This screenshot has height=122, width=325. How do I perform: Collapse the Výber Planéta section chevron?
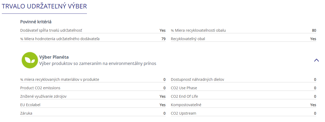(x=316, y=60)
